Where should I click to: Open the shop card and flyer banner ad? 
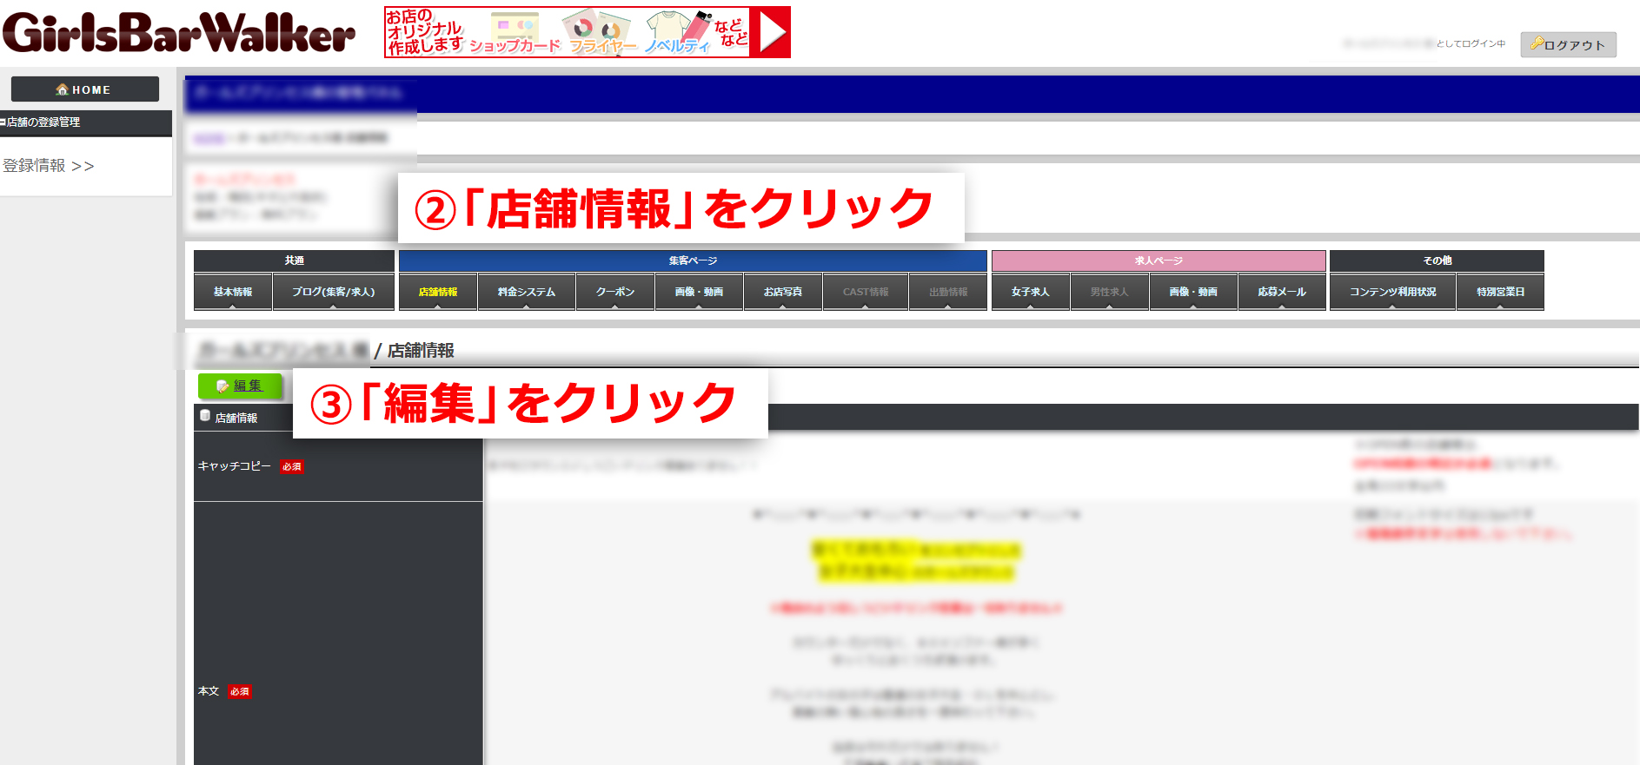tap(588, 32)
